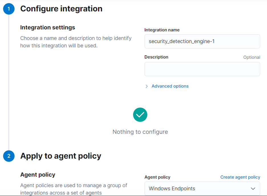Click the down arrow in Agent policy selector
Viewport: 267px width, 196px height.
click(x=252, y=189)
